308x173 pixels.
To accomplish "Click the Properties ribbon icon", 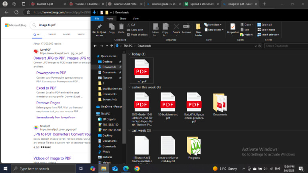I will click(x=233, y=26).
